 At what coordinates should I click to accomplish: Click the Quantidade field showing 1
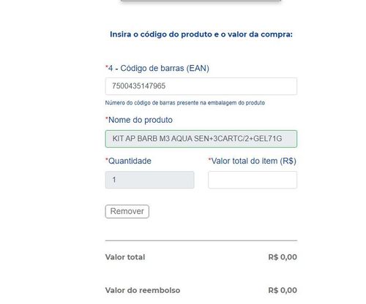[150, 180]
